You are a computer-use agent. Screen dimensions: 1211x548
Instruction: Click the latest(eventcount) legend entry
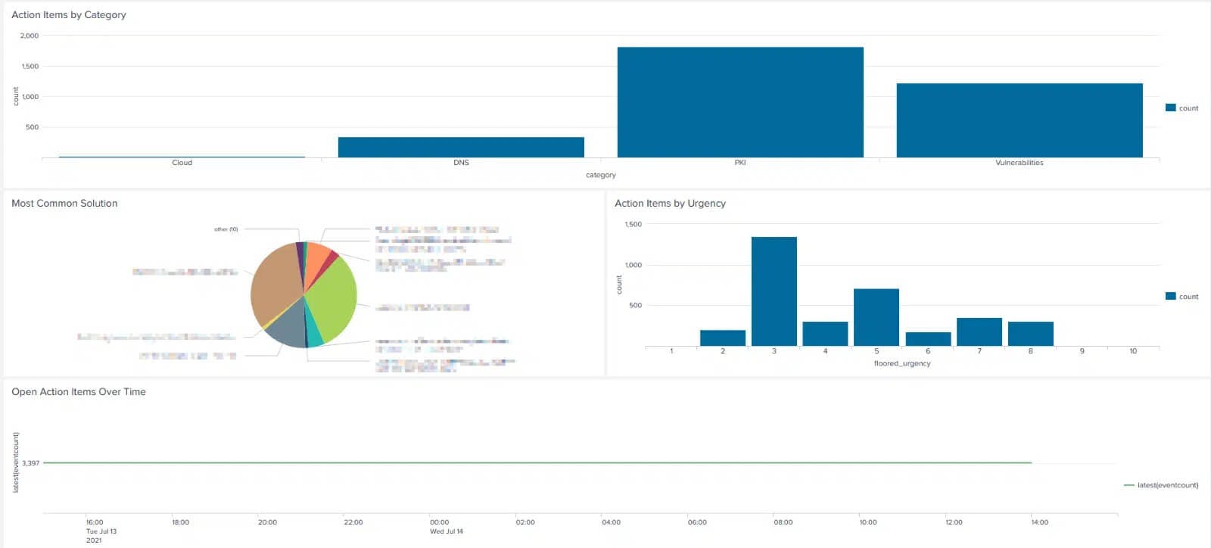click(x=1166, y=485)
